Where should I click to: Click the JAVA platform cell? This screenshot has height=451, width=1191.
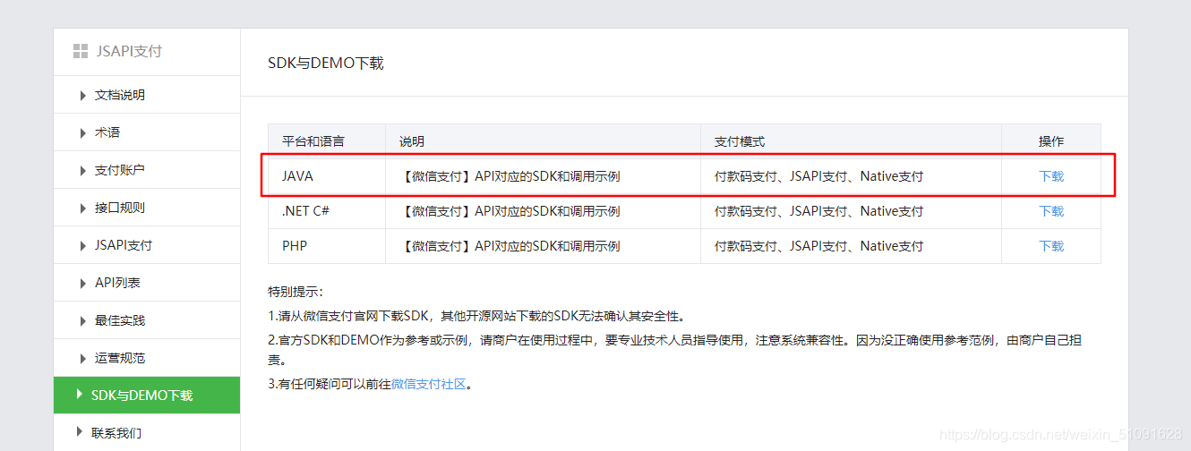(x=327, y=176)
